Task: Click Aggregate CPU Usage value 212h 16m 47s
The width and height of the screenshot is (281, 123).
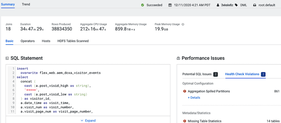Action: pyautogui.click(x=93, y=29)
